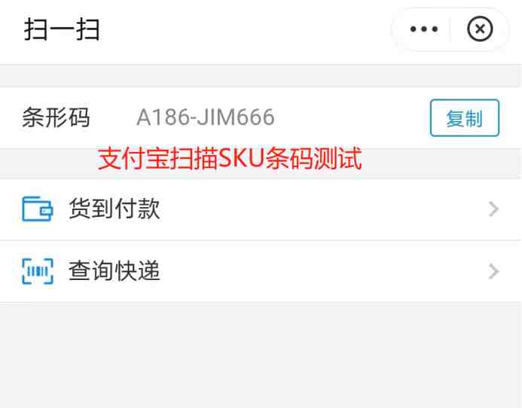Tap the empty gray area below 查询快递

261,355
